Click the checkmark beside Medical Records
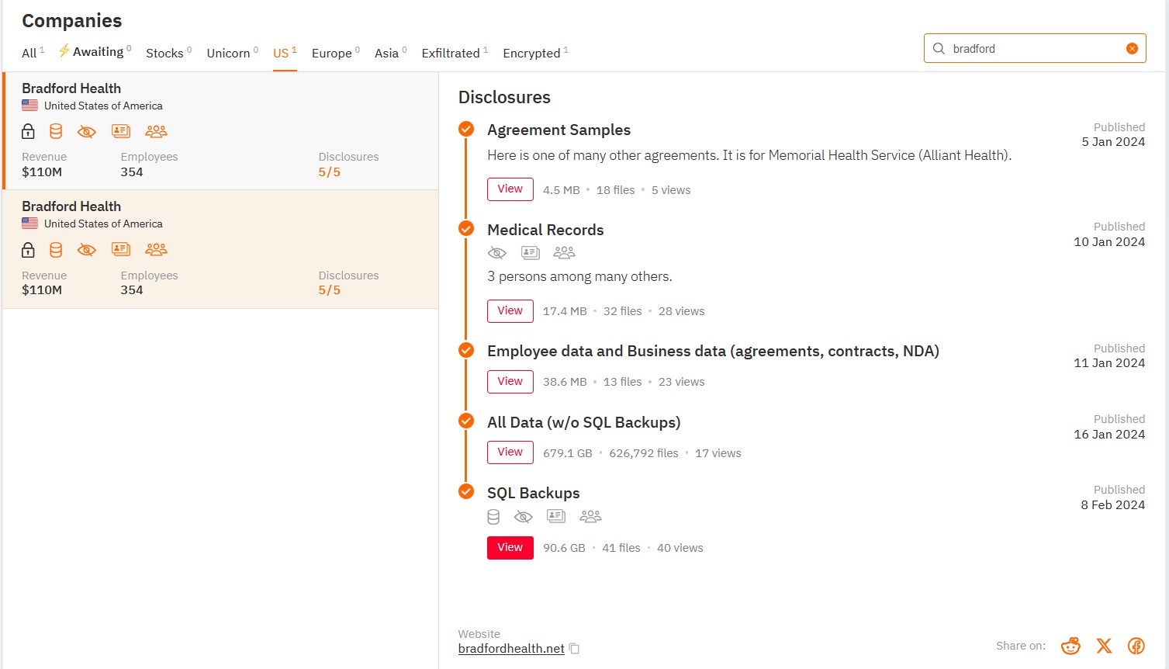Image resolution: width=1169 pixels, height=669 pixels. 466,228
